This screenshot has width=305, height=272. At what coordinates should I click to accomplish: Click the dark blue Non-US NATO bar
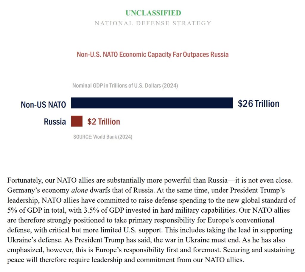(x=152, y=103)
